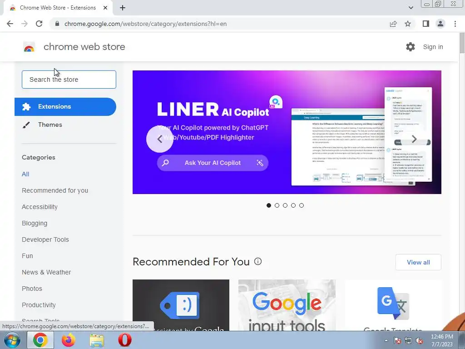Select the third carousel dot

click(x=285, y=205)
